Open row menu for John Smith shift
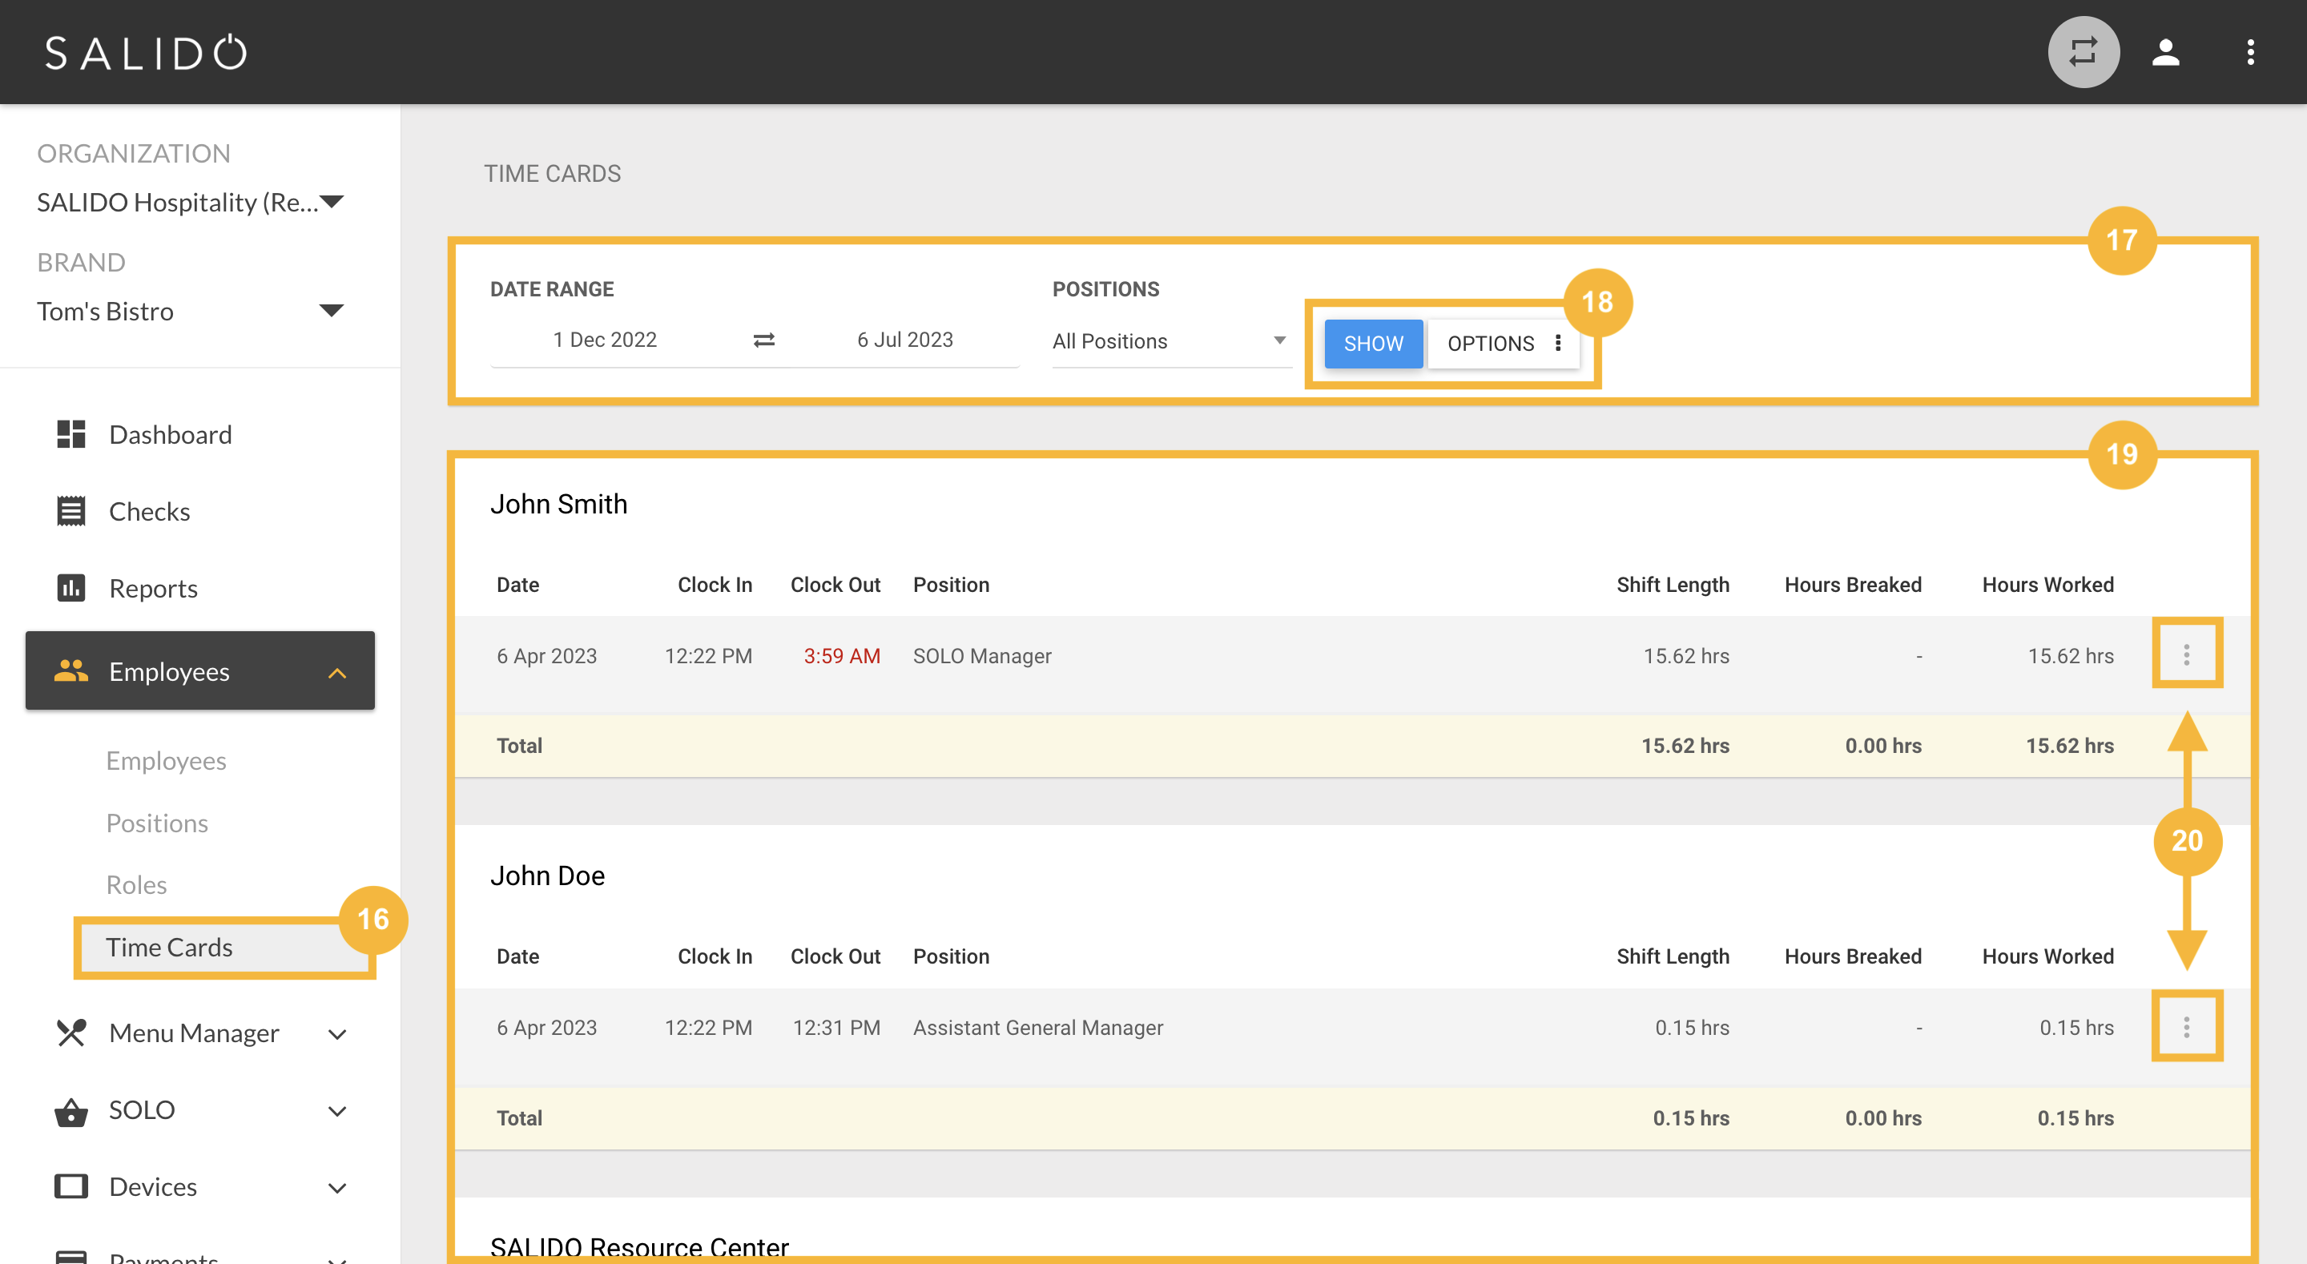 point(2186,655)
